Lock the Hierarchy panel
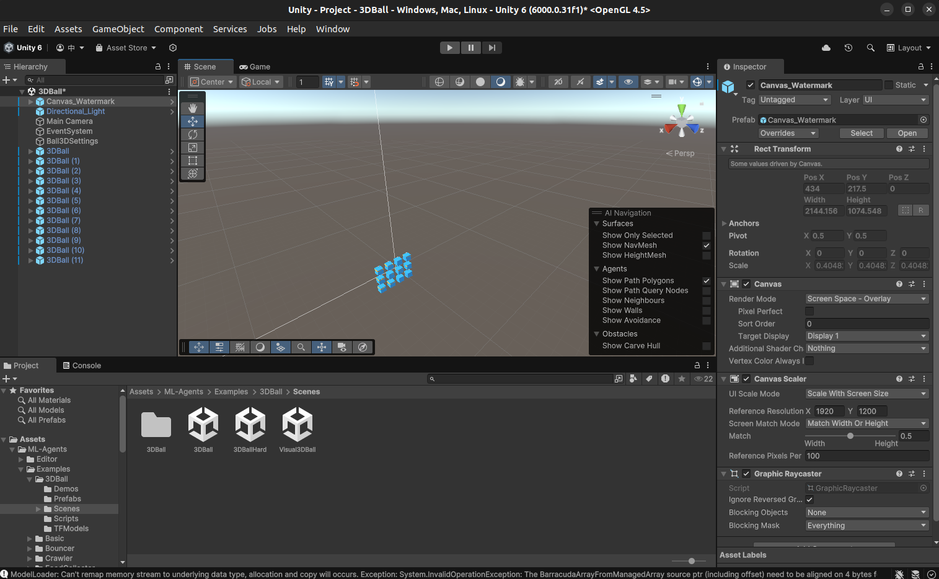The height and width of the screenshot is (579, 939). click(x=158, y=66)
